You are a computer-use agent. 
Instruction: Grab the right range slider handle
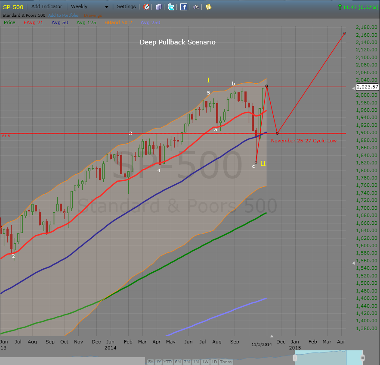pyautogui.click(x=362, y=358)
